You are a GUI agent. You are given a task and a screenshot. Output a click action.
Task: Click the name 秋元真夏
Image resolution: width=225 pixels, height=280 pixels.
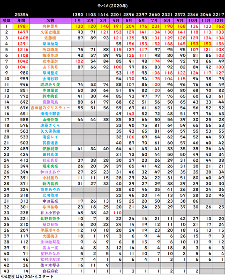point(50,160)
